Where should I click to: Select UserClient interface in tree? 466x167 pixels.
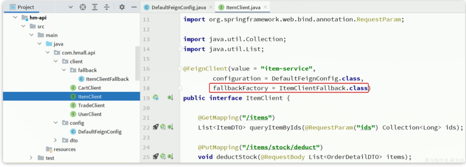[x=90, y=114]
